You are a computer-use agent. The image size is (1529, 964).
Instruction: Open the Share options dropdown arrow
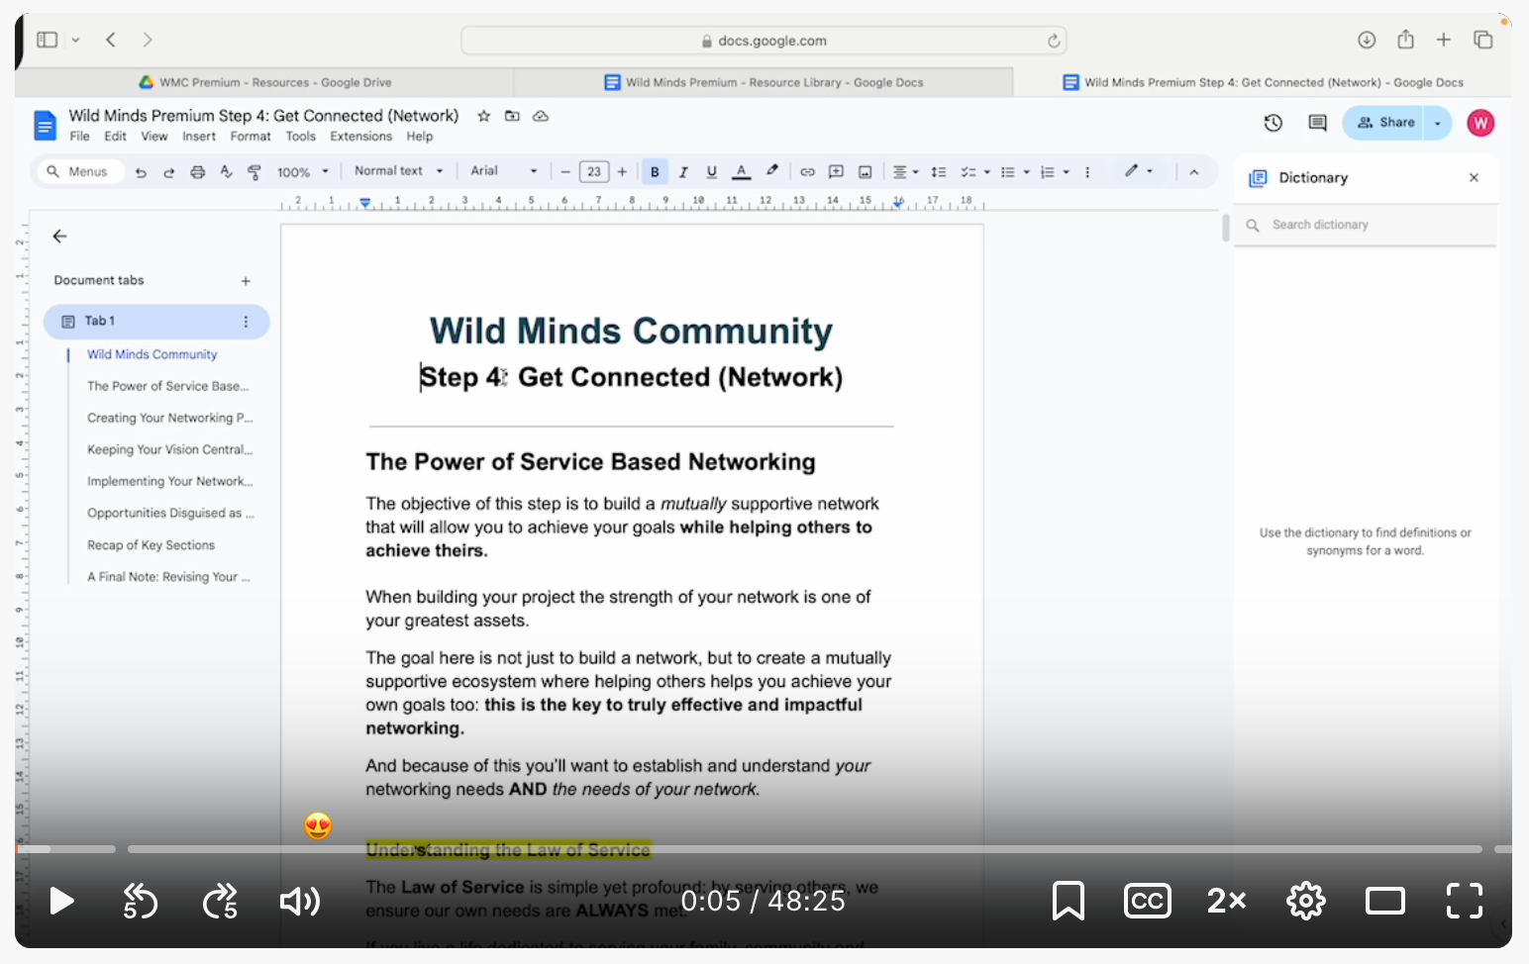(x=1438, y=123)
